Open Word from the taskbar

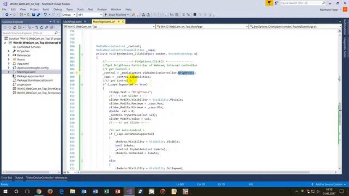(95, 191)
